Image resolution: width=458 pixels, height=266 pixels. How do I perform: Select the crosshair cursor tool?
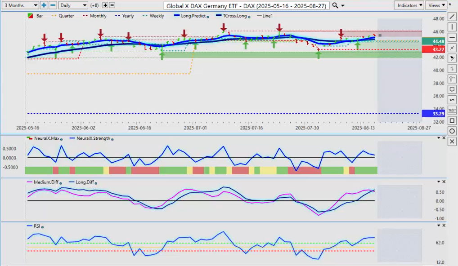pyautogui.click(x=452, y=79)
